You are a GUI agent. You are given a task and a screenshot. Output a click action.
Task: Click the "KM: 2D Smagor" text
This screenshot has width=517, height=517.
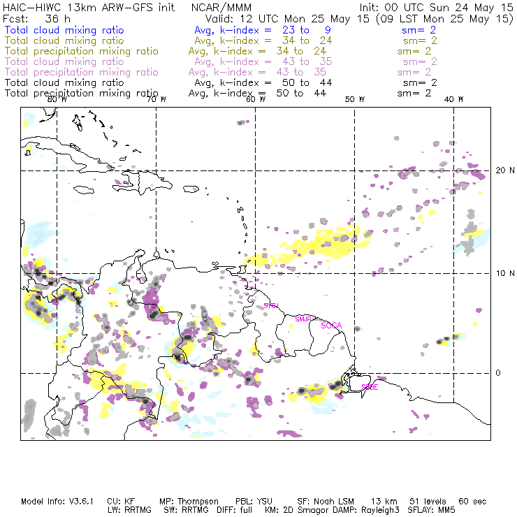296,510
